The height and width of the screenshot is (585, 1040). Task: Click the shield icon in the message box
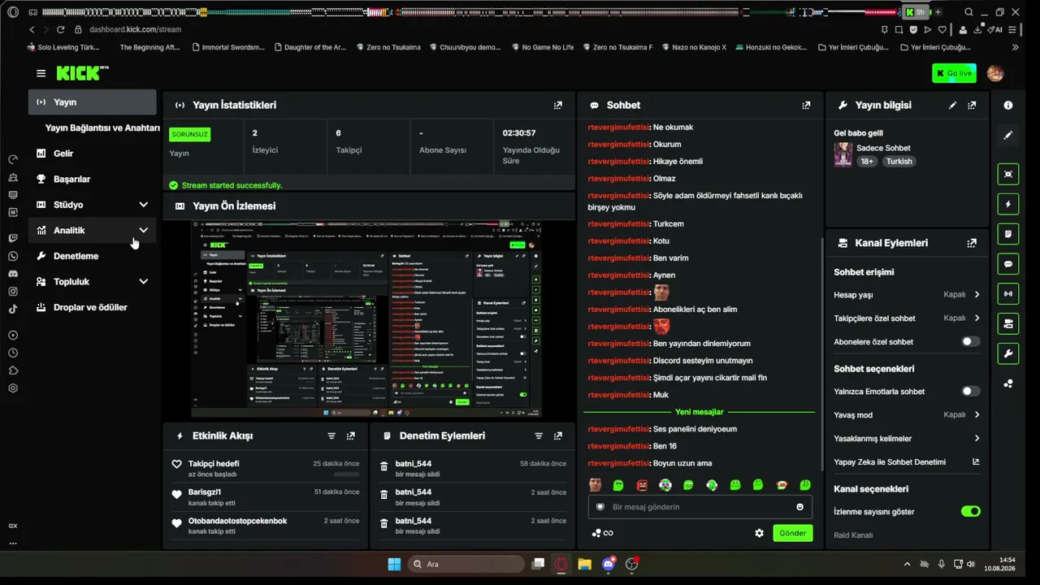point(600,507)
